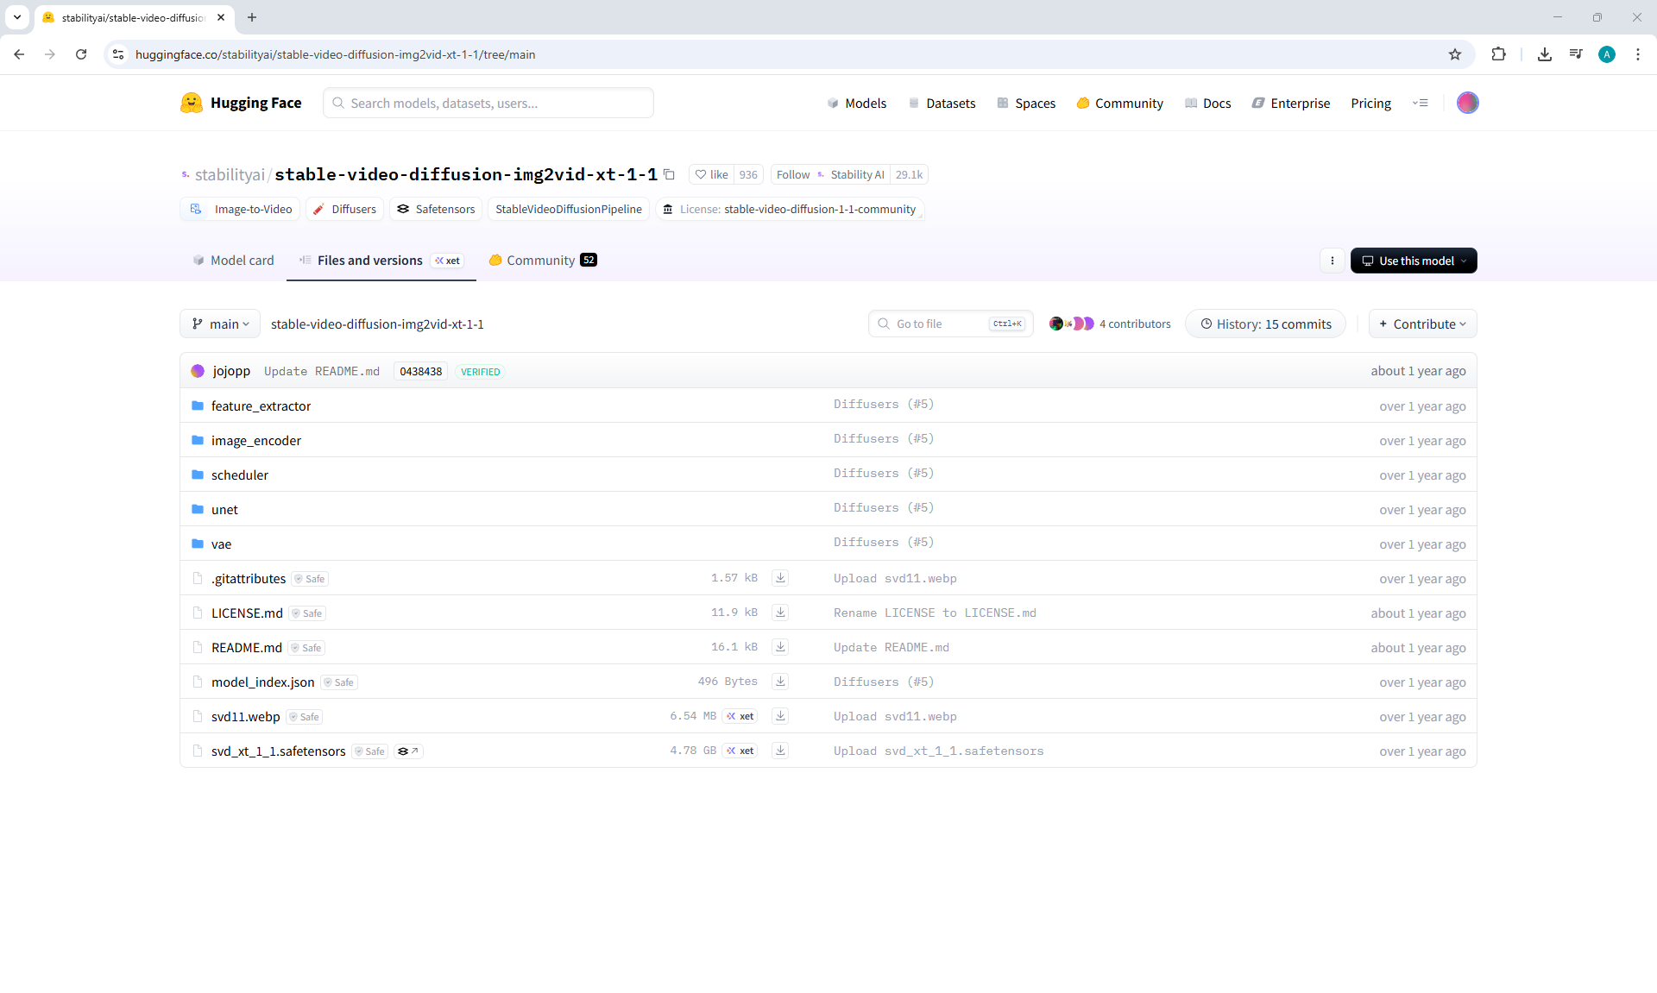Click the browser address bar URL

click(335, 54)
